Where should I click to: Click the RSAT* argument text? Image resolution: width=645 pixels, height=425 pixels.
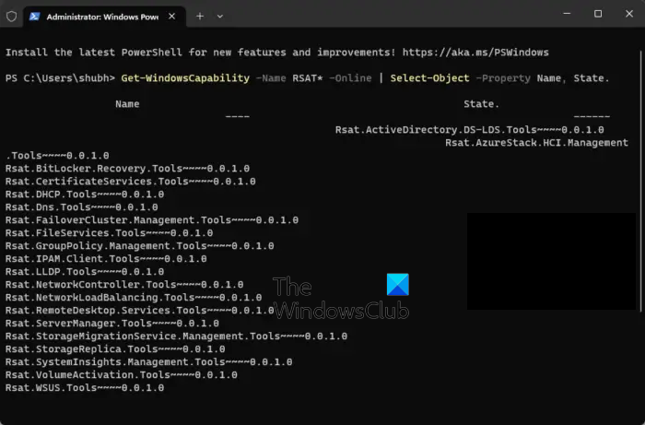pyautogui.click(x=308, y=78)
